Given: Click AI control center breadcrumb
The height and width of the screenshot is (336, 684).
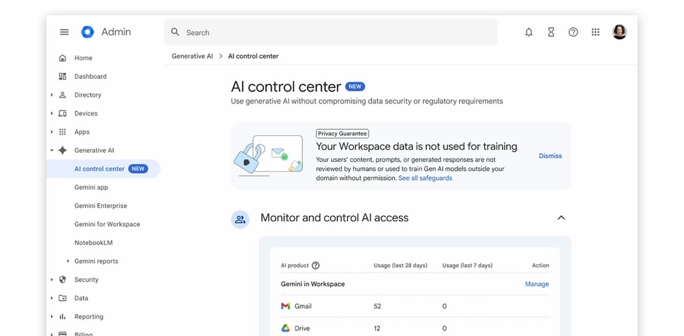Looking at the screenshot, I should tap(253, 56).
